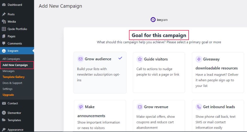
Task: Click the orange Upgrade link
Action: pos(8,95)
